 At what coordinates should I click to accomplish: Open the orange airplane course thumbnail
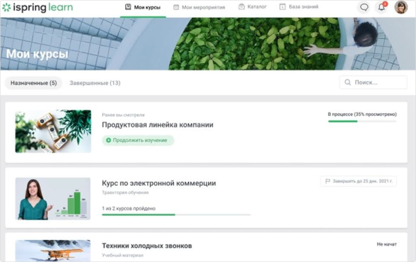point(53,251)
